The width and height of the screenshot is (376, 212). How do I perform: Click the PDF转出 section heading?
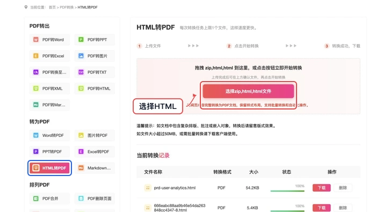click(39, 26)
